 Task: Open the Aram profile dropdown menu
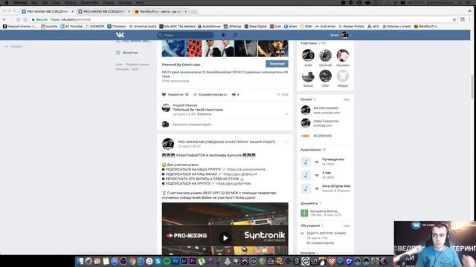pyautogui.click(x=341, y=35)
